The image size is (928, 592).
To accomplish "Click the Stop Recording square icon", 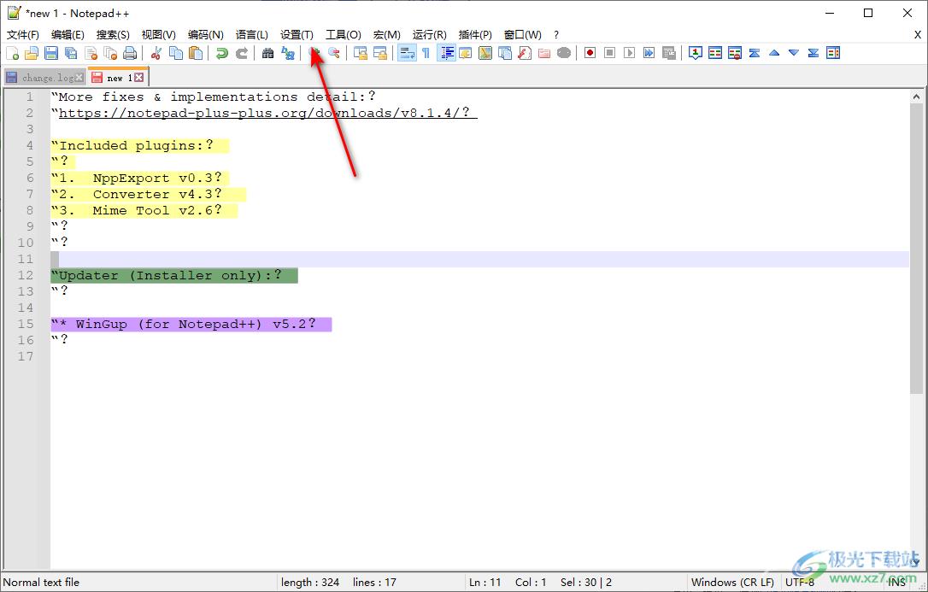I will click(609, 53).
